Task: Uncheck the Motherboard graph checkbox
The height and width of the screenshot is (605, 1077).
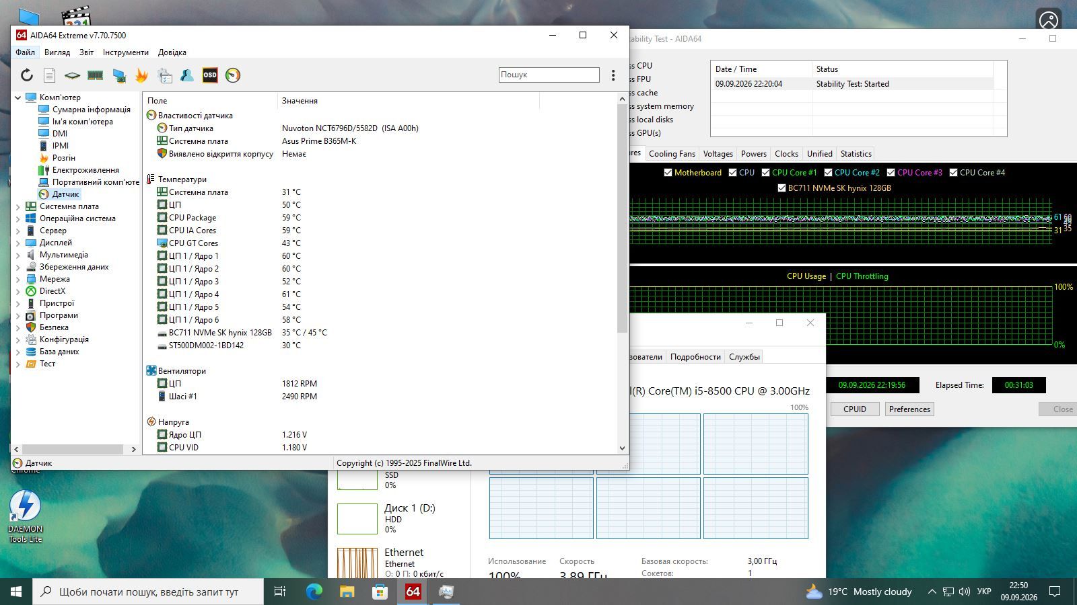Action: tap(668, 173)
